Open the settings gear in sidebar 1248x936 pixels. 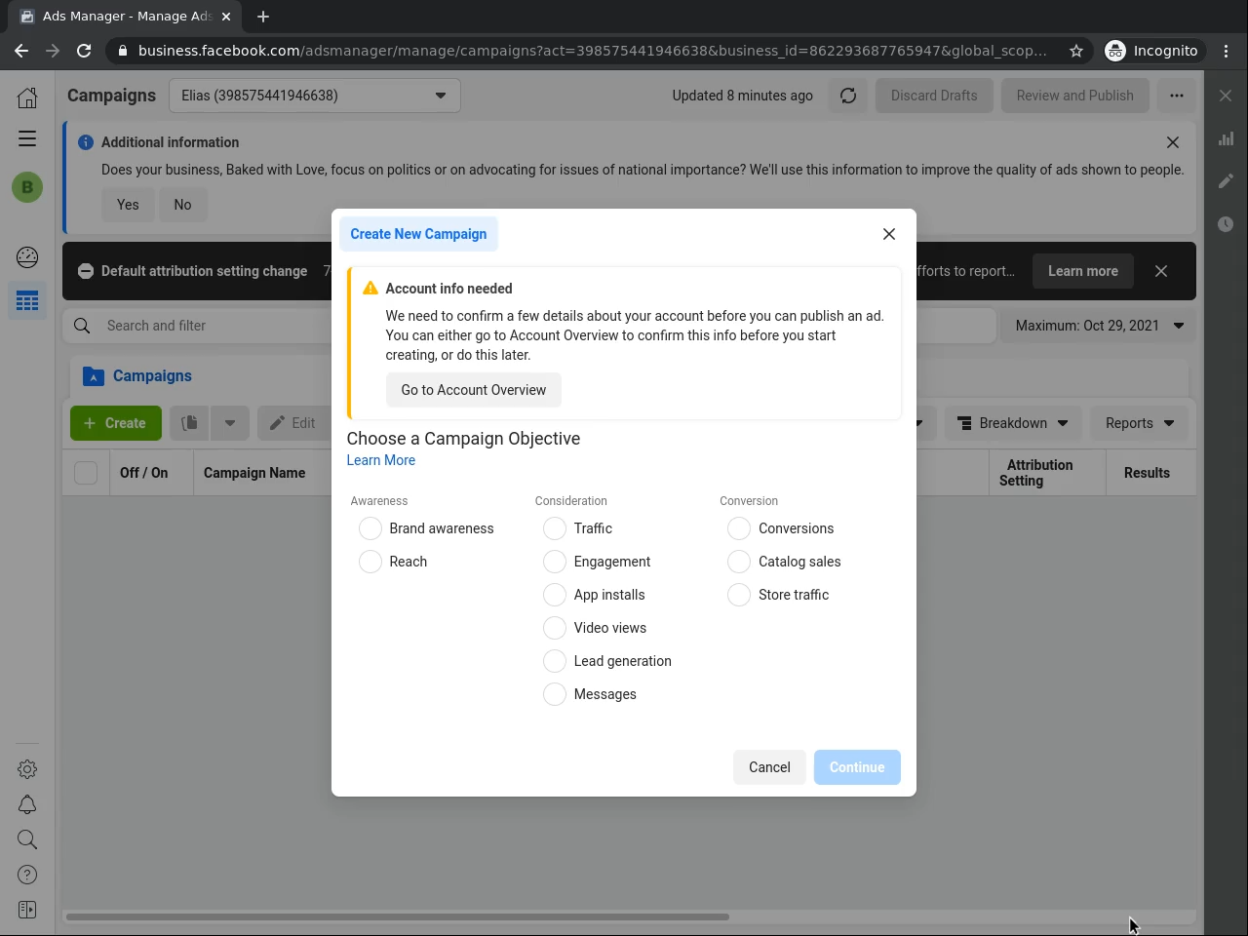pyautogui.click(x=27, y=769)
